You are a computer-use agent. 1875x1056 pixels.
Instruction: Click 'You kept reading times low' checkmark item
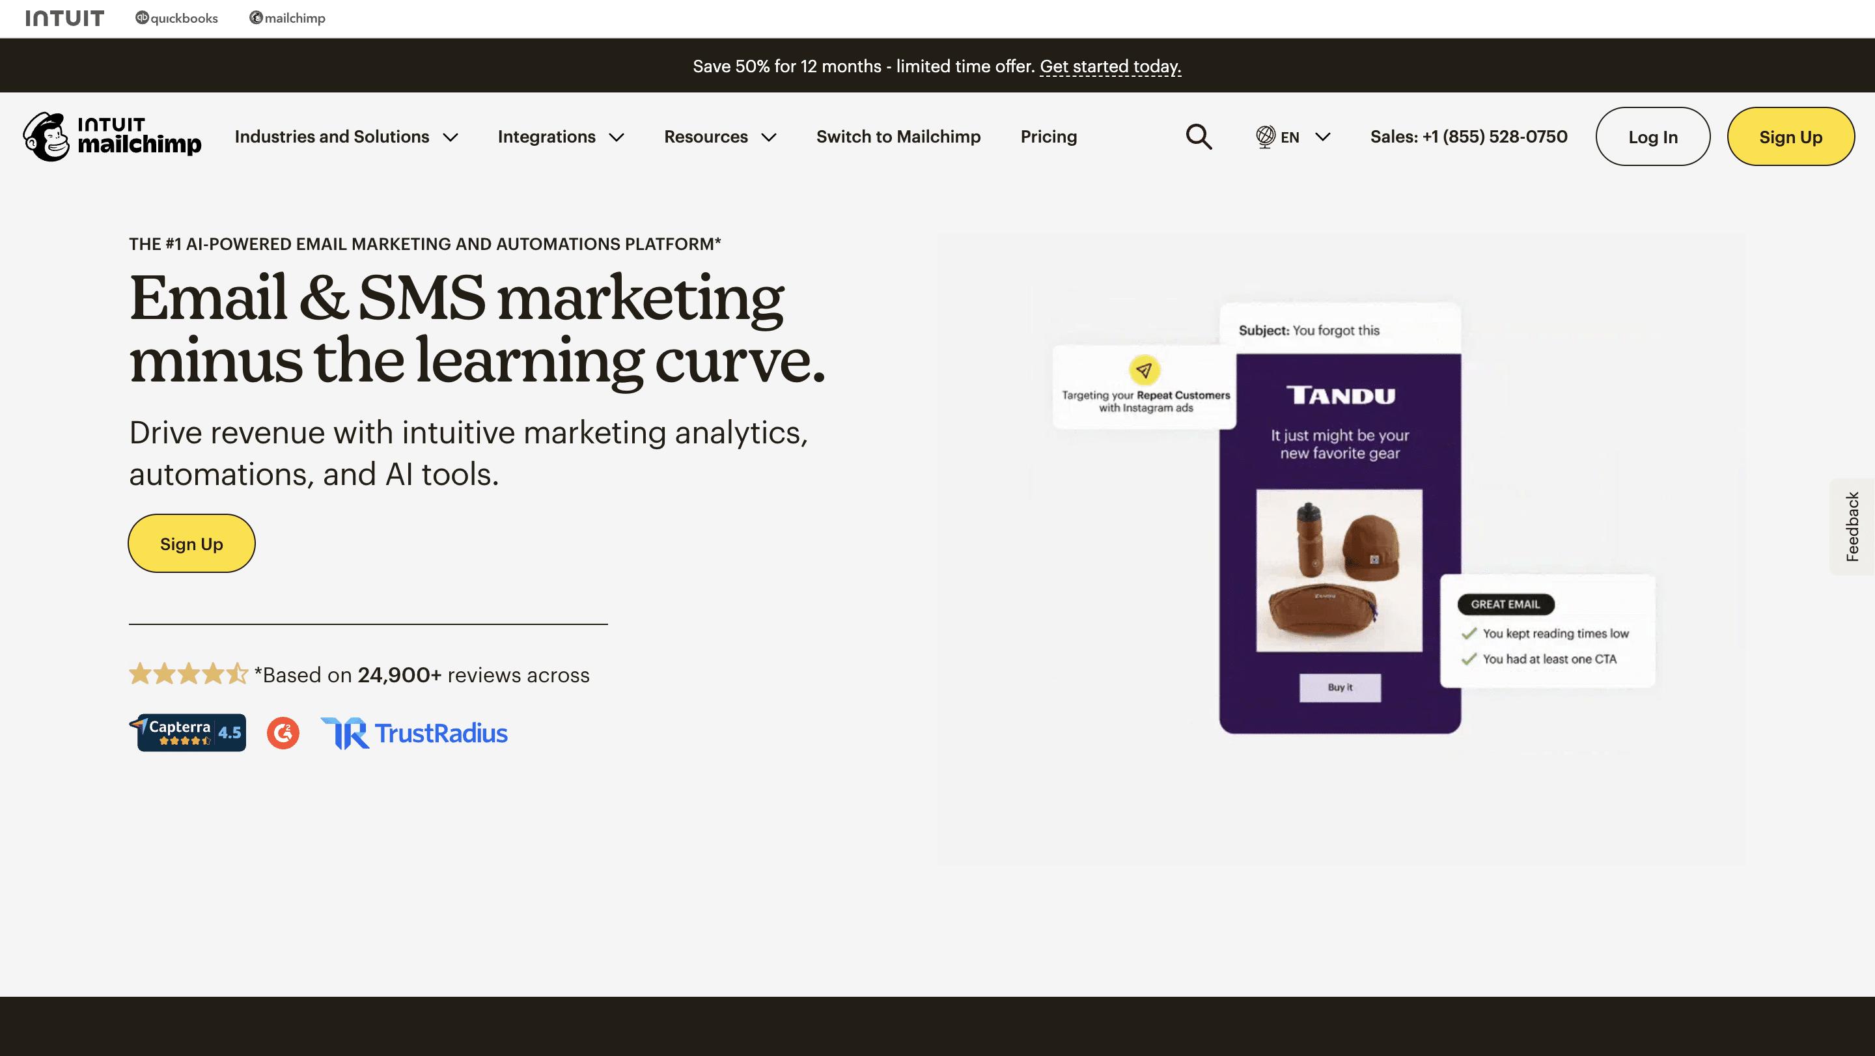pyautogui.click(x=1544, y=633)
